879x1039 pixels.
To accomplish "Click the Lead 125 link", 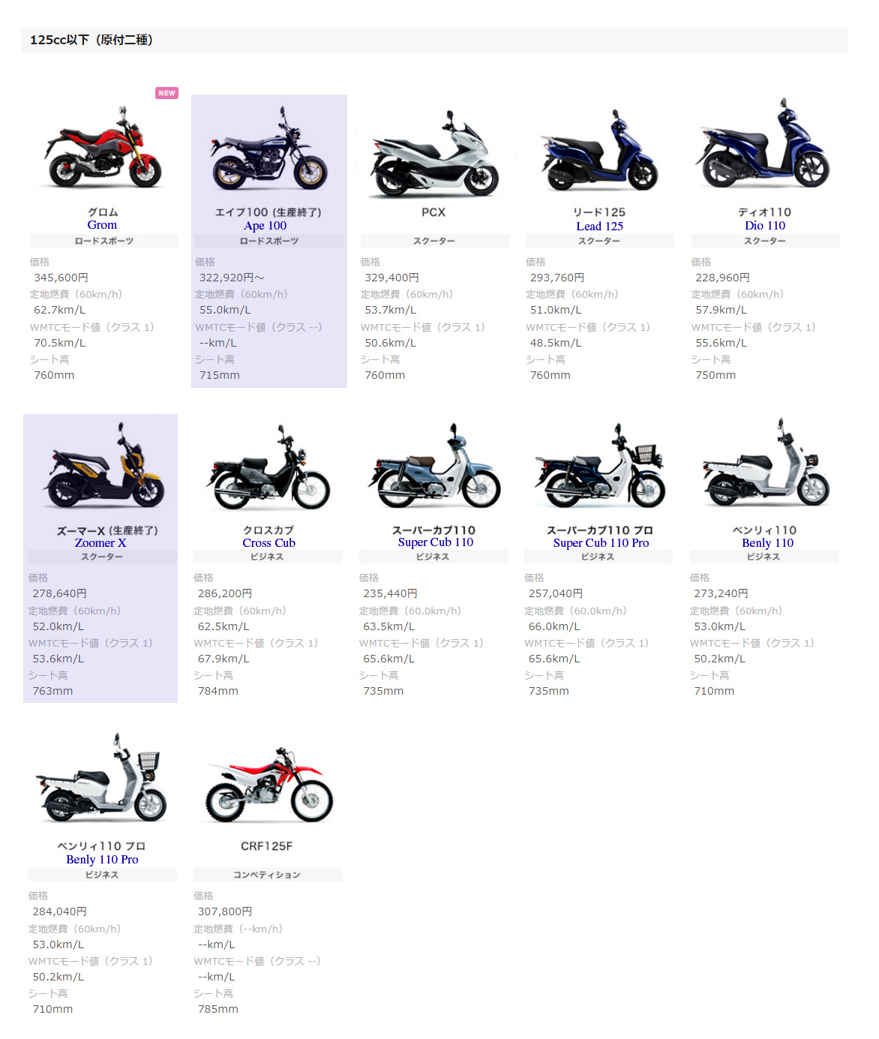I will [600, 227].
